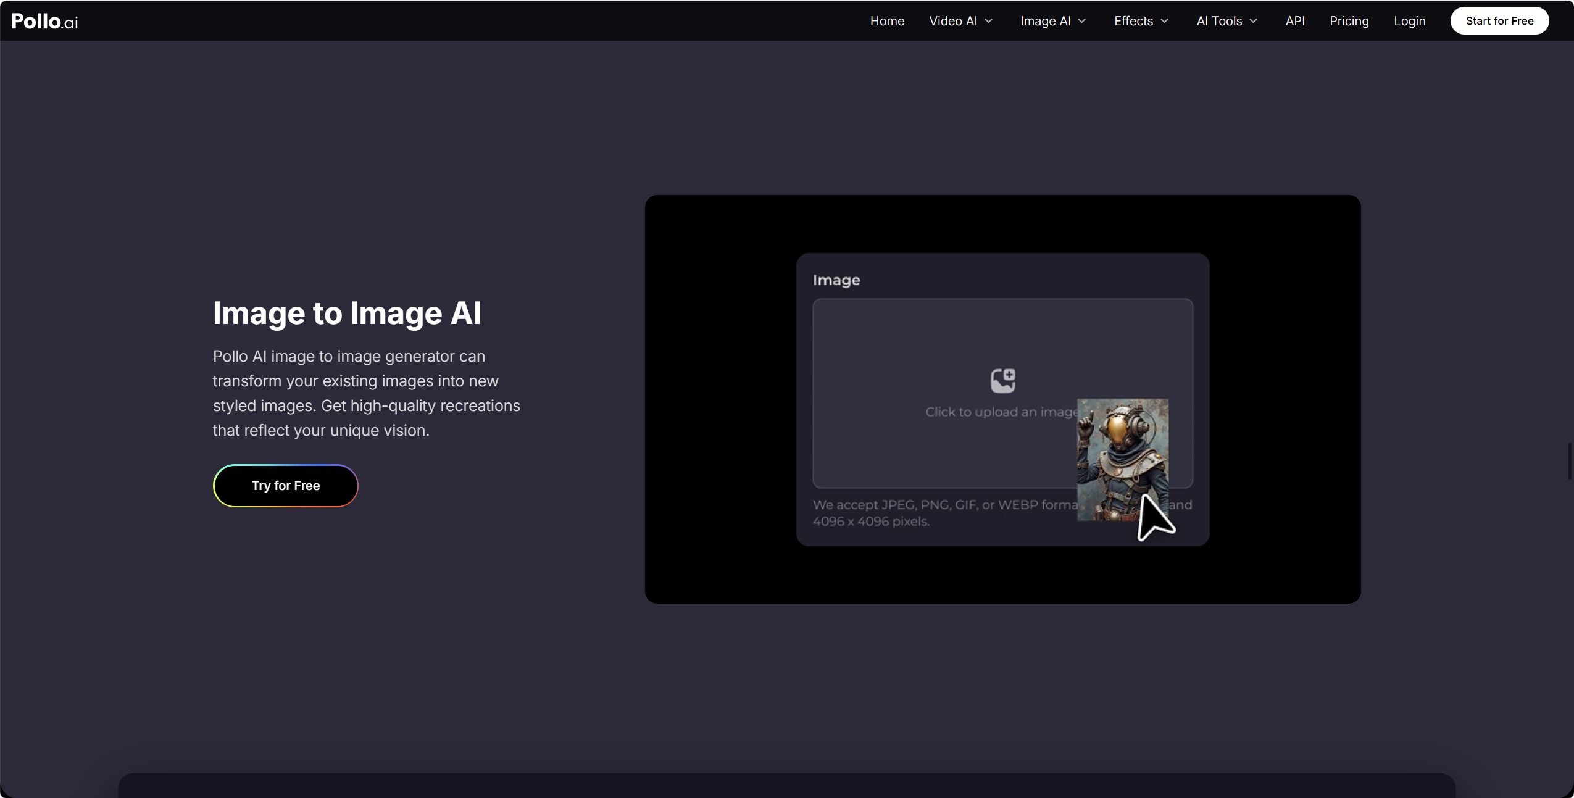Screen dimensions: 1574x798
Task: Expand the Video AI chevron arrow
Action: click(989, 21)
